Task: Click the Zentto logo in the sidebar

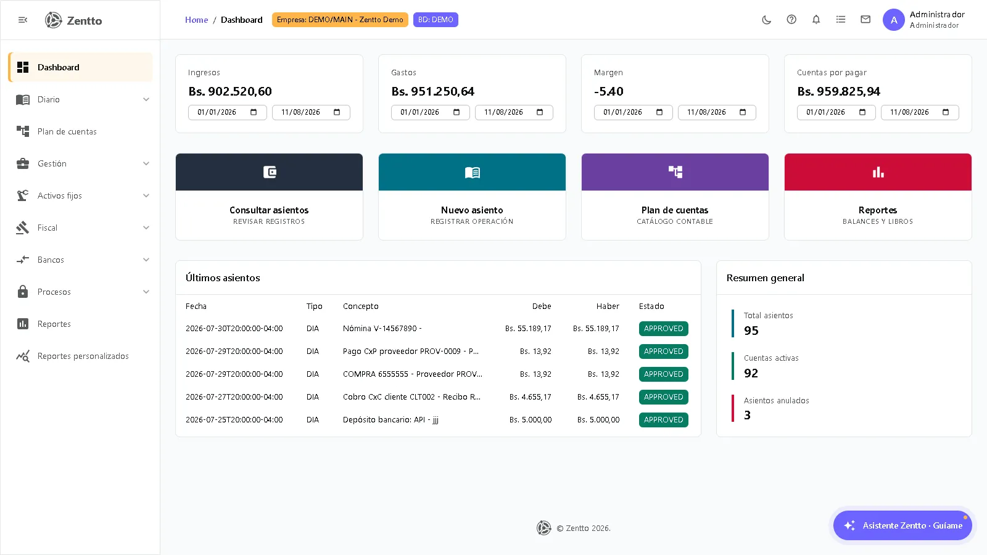Action: coord(73,20)
